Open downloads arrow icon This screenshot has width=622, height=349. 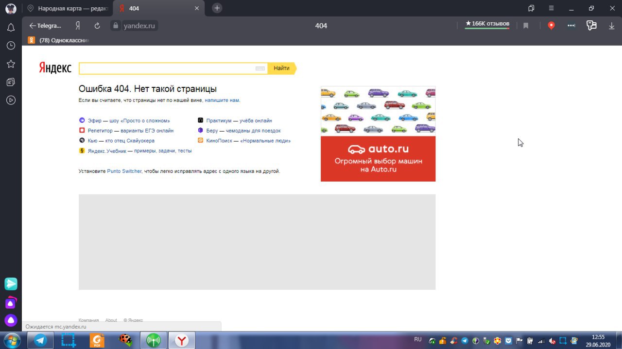pos(612,26)
